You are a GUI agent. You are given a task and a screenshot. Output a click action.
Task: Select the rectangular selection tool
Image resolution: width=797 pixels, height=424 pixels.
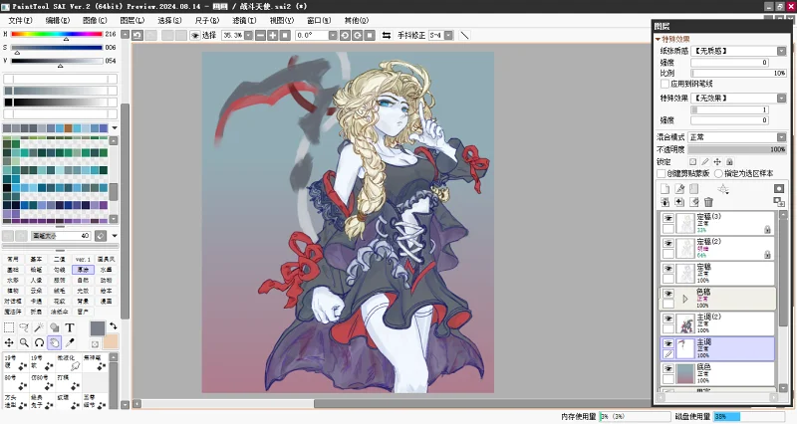9,327
